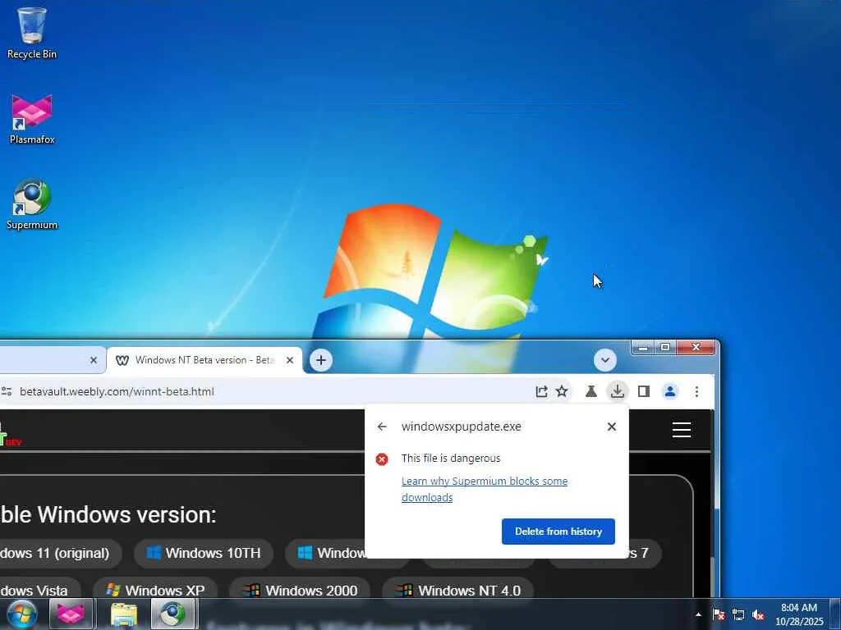Open network tray icon
Viewport: 841px width, 630px height.
738,614
